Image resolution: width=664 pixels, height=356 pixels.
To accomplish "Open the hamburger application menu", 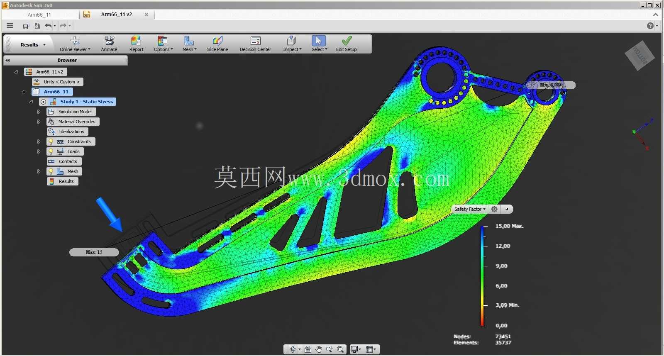I will 10,26.
